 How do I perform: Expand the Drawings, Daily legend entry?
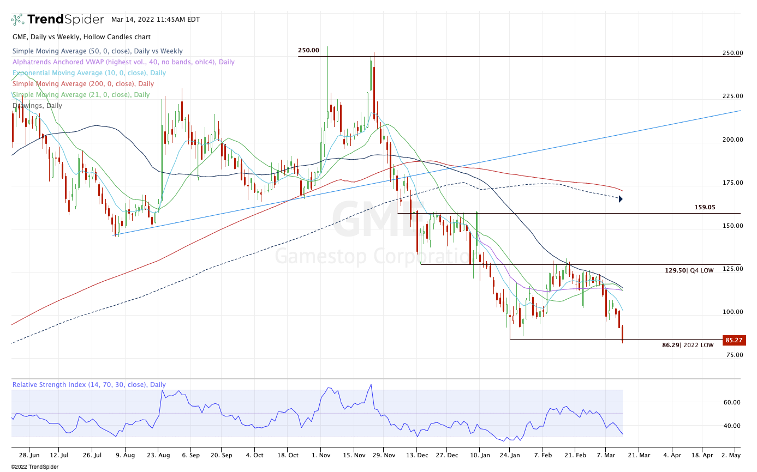(x=37, y=106)
